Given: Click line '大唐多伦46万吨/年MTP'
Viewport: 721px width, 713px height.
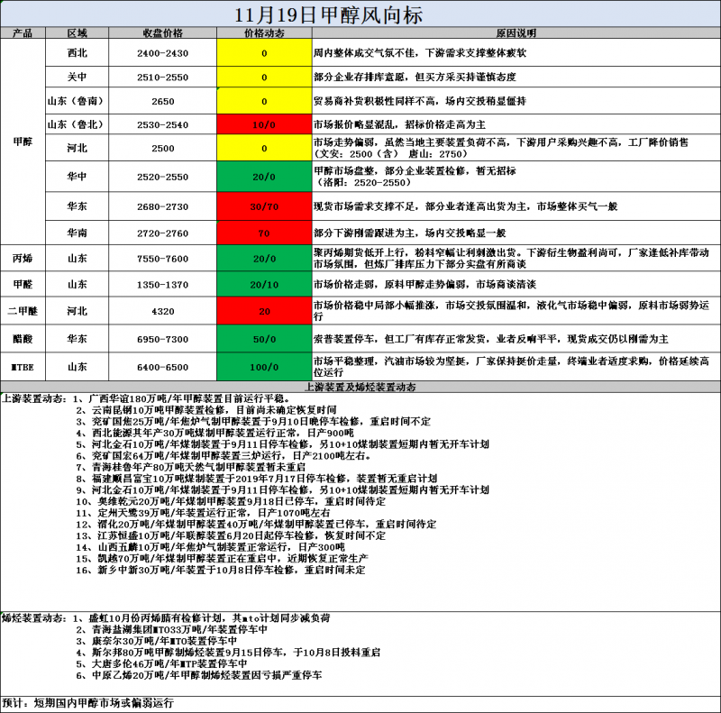Looking at the screenshot, I should pyautogui.click(x=162, y=663).
